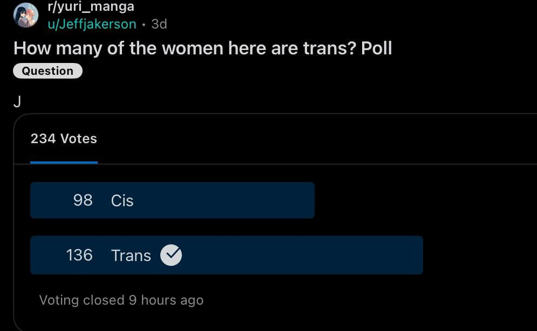Click the checkmark icon beside Trans
Viewport: 537px width, 331px height.
tap(171, 255)
